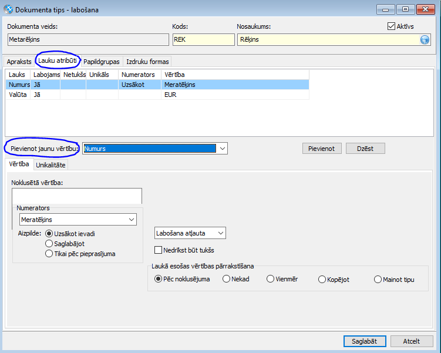The height and width of the screenshot is (353, 441).
Task: Enable the Nedrīkst būt tukšs checkbox
Action: tap(159, 250)
